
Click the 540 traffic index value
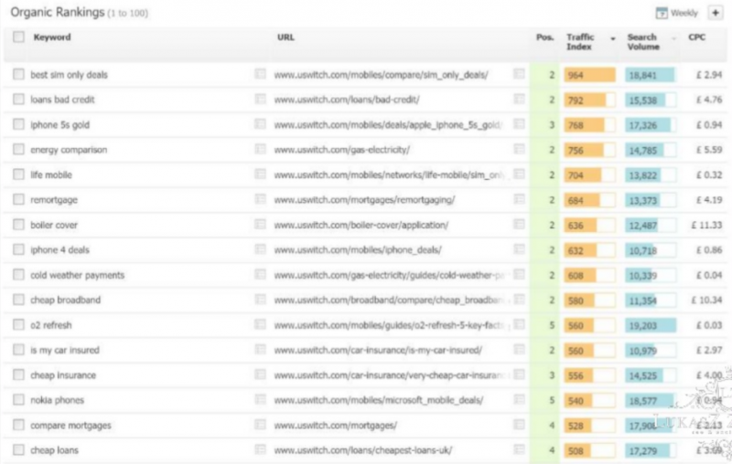coord(576,401)
